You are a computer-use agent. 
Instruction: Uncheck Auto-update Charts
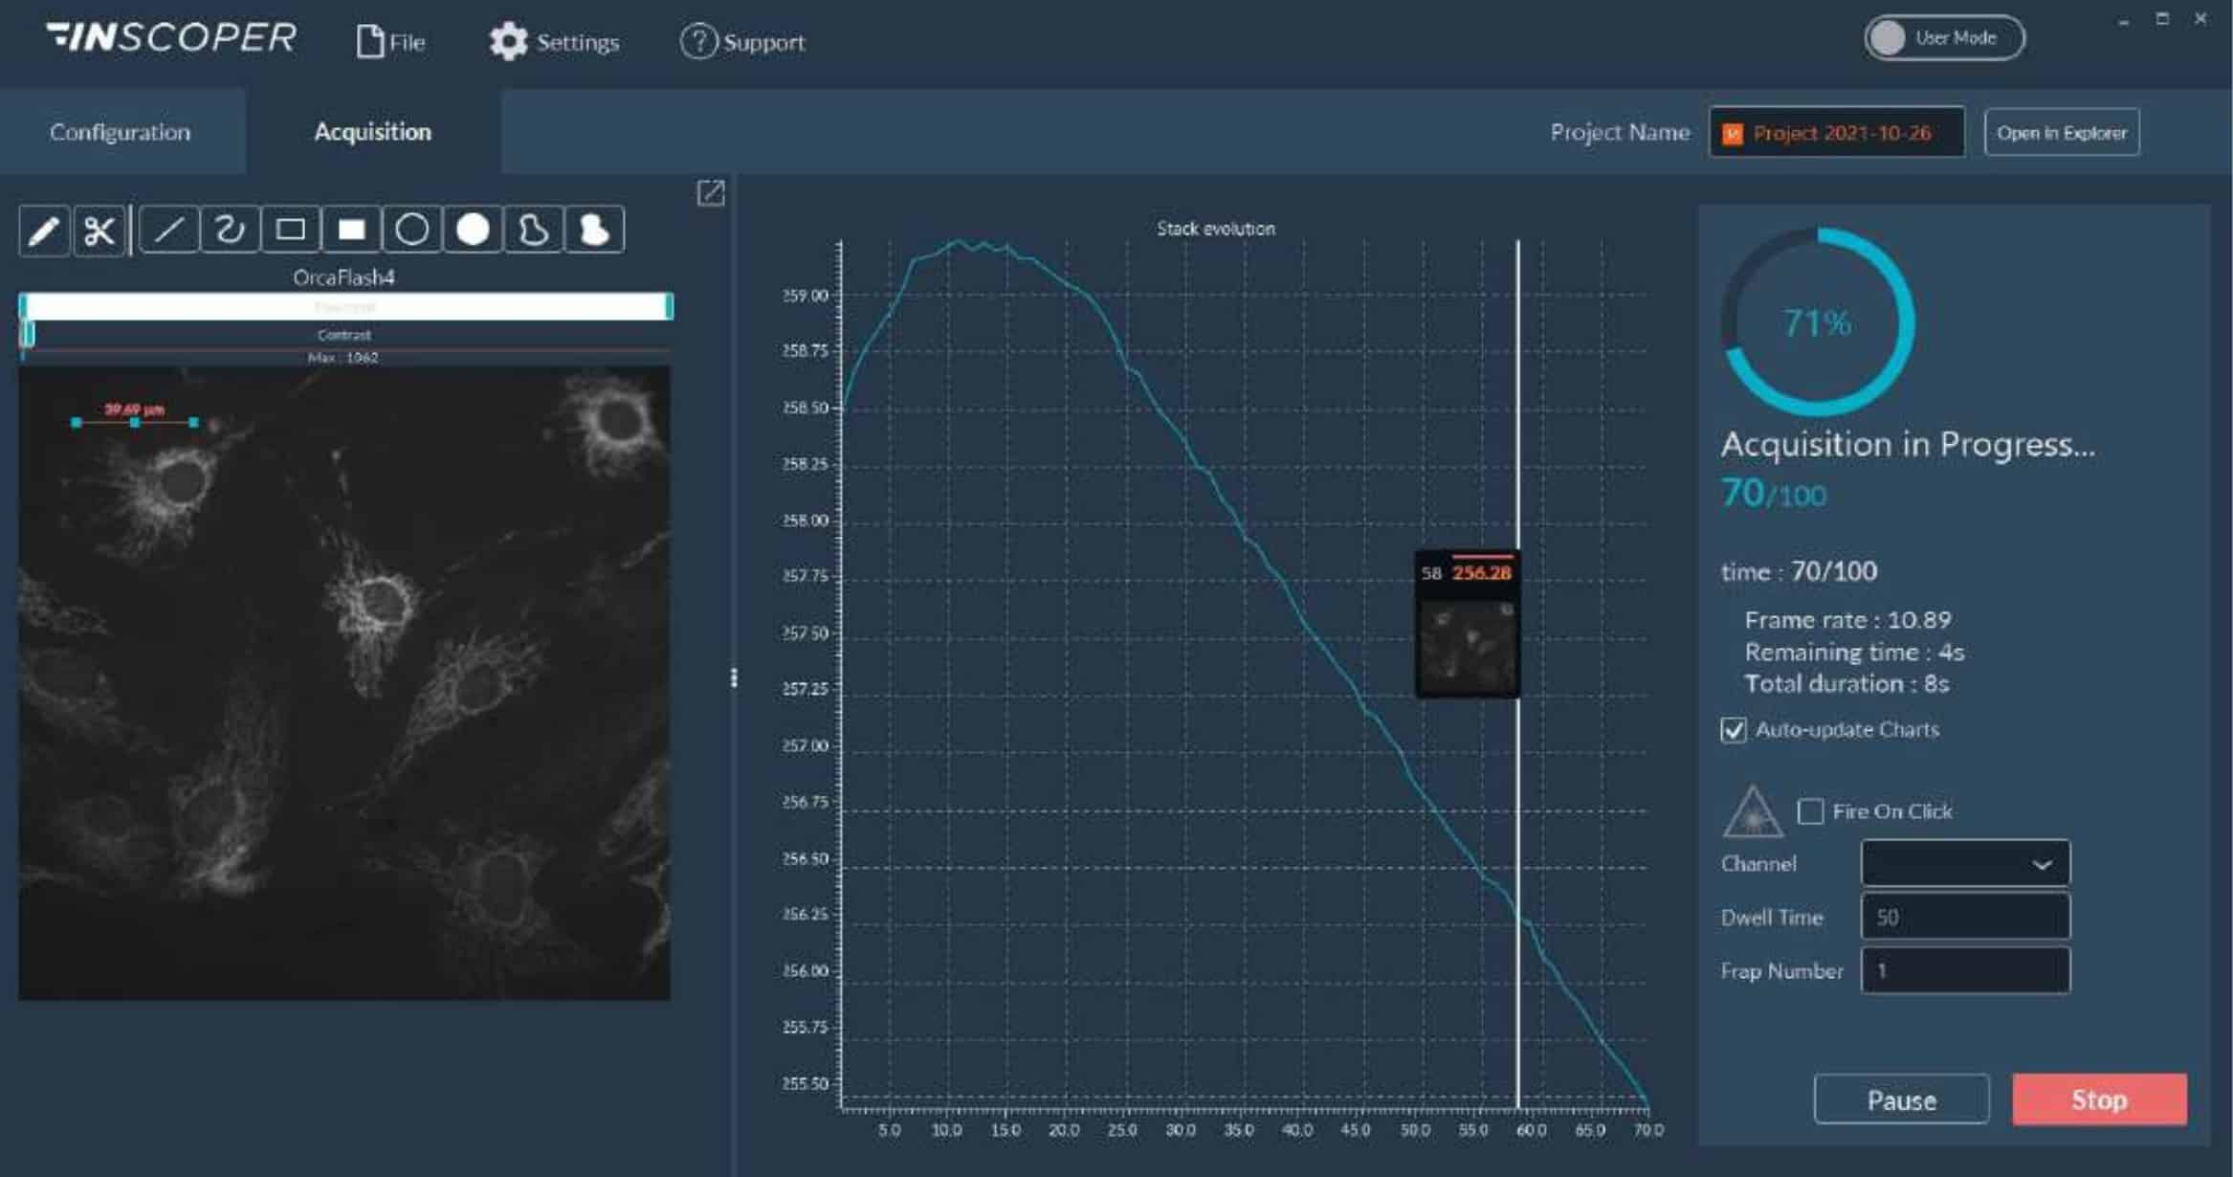tap(1733, 730)
